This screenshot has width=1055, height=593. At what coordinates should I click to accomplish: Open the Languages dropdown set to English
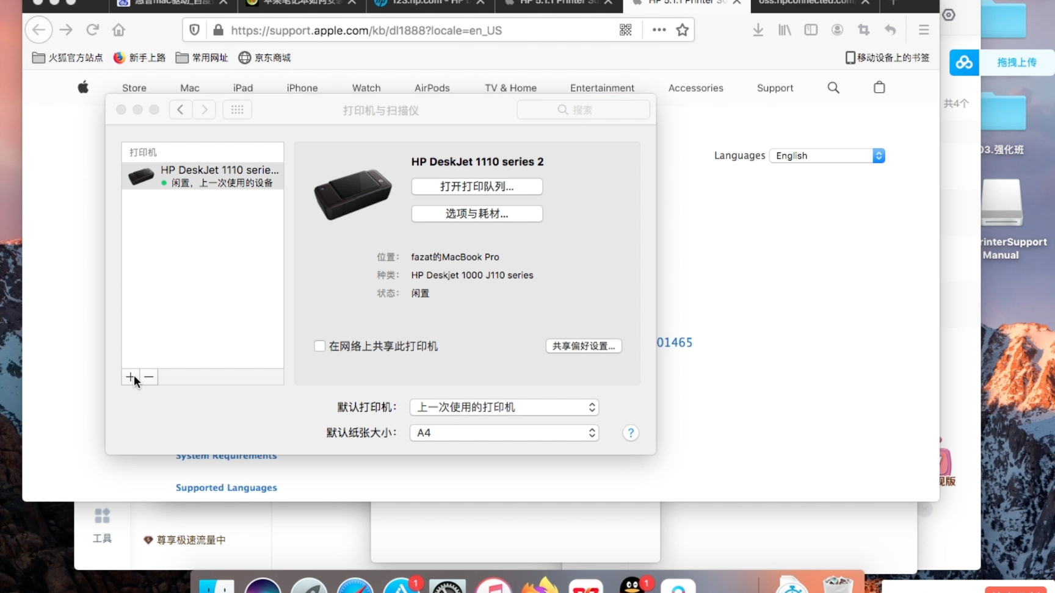pyautogui.click(x=827, y=156)
